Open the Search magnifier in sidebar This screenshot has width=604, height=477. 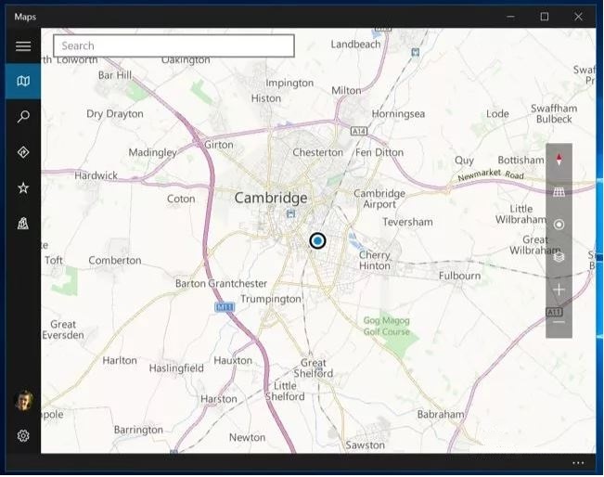(23, 116)
